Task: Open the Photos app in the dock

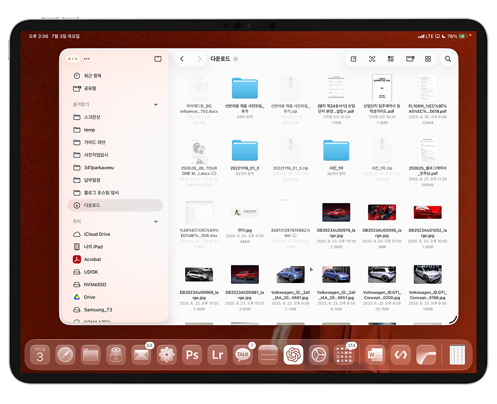Action: [167, 355]
